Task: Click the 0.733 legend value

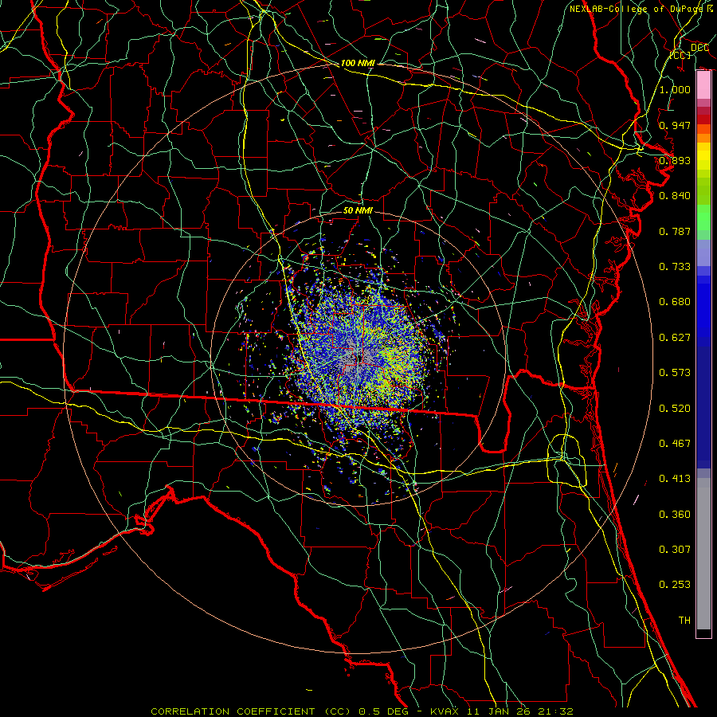Action: point(675,267)
